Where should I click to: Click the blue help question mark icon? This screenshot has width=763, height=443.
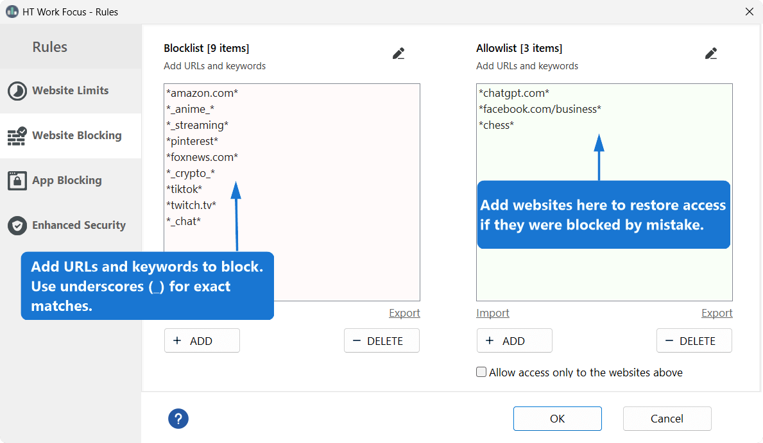point(178,419)
